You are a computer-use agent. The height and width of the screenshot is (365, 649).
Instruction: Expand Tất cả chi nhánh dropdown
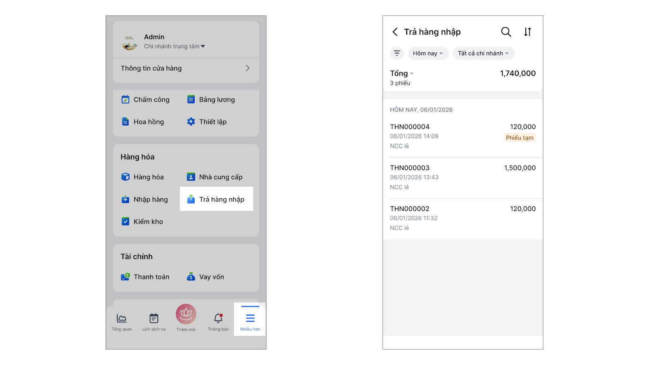tap(483, 53)
